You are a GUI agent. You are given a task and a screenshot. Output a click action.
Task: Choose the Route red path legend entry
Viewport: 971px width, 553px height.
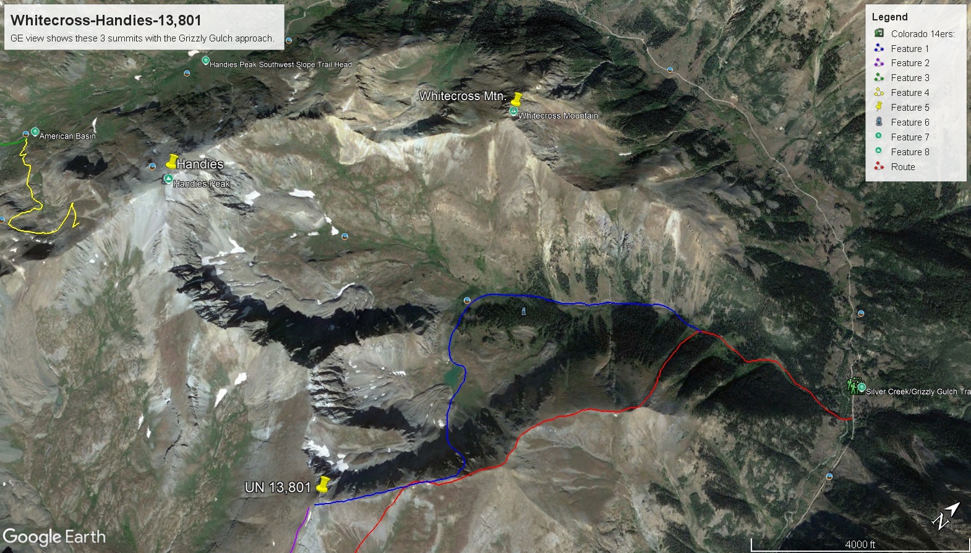pos(894,166)
